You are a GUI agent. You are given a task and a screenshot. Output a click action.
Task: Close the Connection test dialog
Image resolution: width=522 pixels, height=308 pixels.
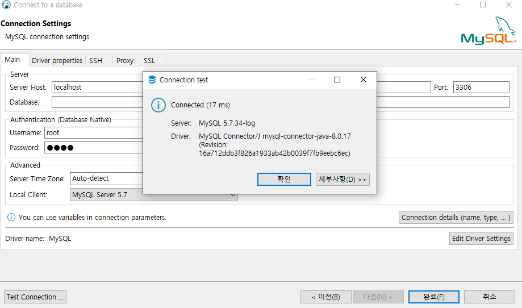[x=363, y=80]
